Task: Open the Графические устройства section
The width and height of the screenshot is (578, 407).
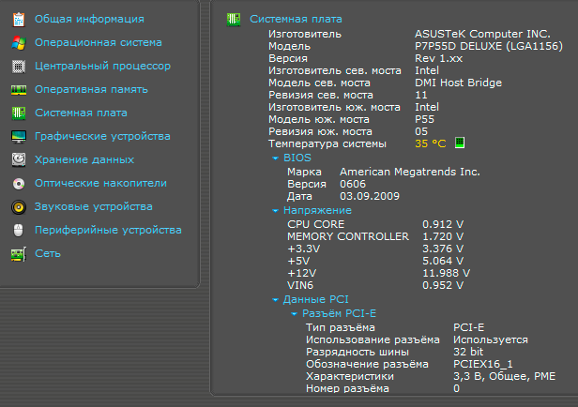Action: pos(102,136)
